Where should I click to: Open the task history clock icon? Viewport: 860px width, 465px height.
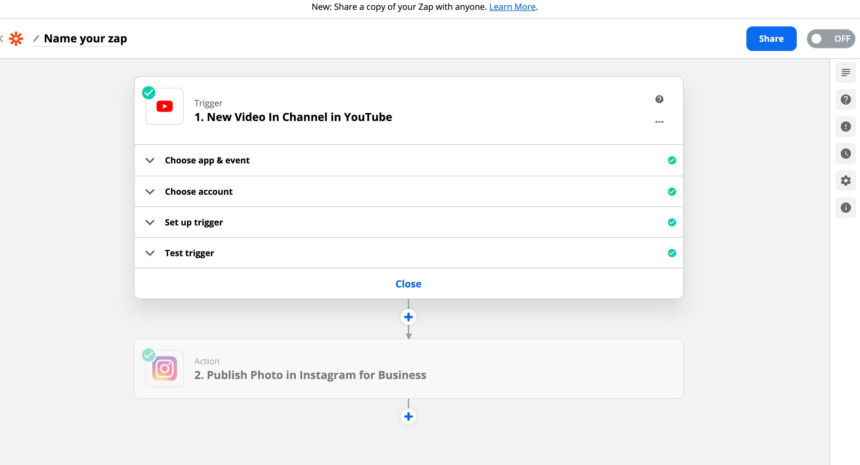coord(845,154)
